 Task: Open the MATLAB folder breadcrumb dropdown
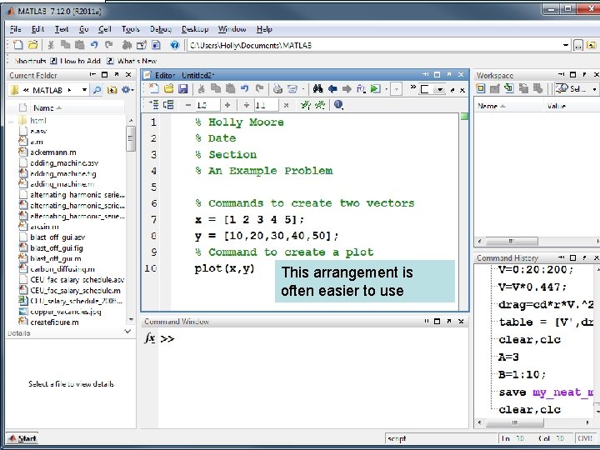pyautogui.click(x=84, y=90)
